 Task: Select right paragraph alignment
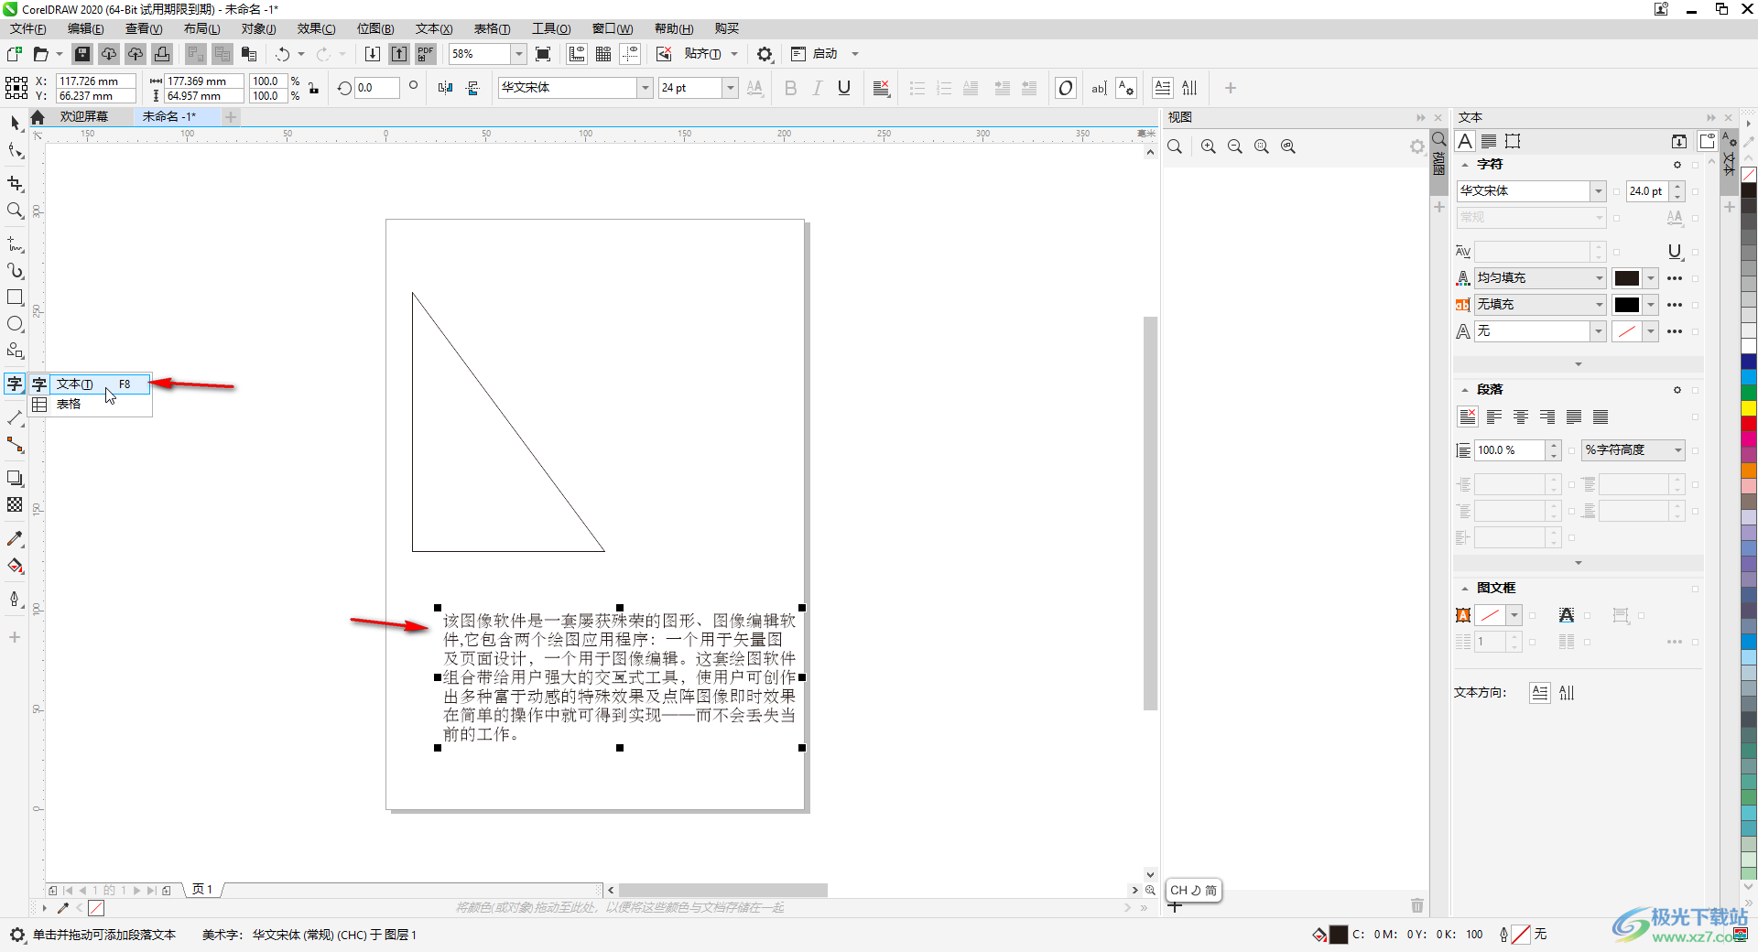[x=1547, y=417]
